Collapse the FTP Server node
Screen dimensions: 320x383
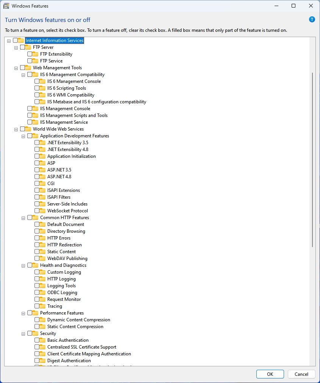tap(16, 48)
